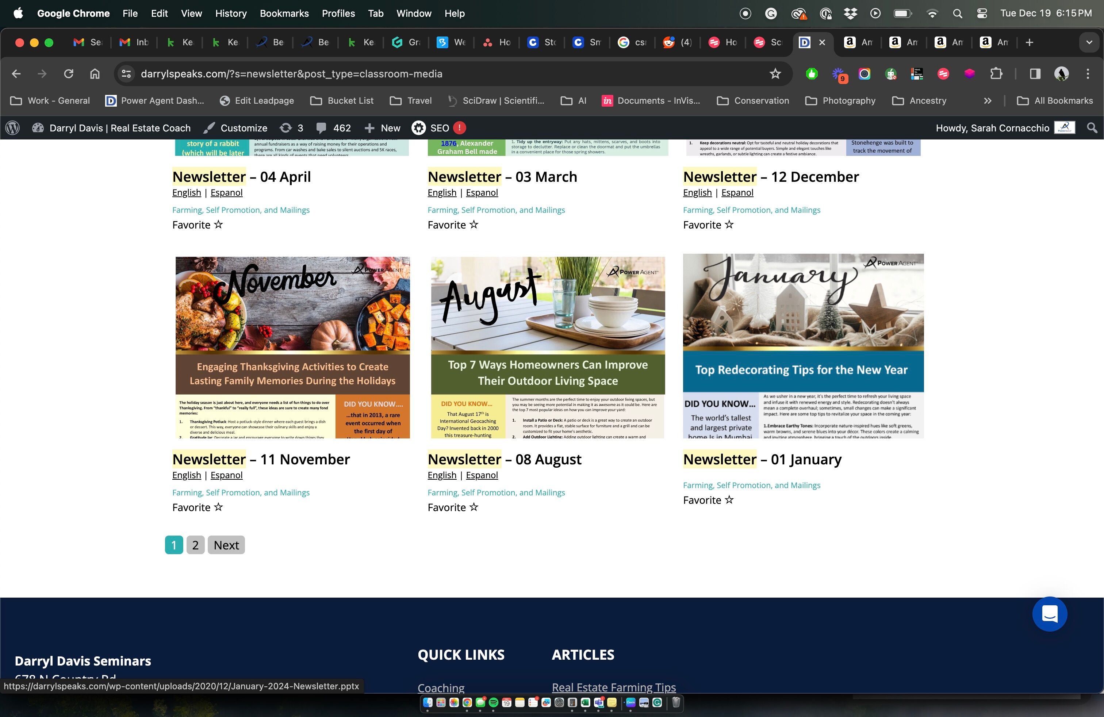Favorite the Newsletter 04 April star
Image resolution: width=1104 pixels, height=717 pixels.
coord(218,225)
